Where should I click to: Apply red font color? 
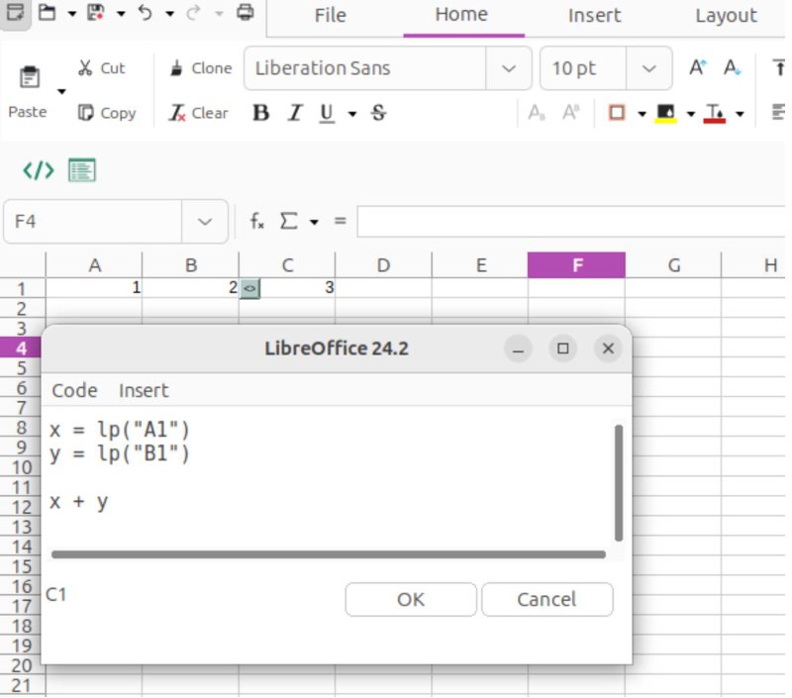pyautogui.click(x=715, y=113)
